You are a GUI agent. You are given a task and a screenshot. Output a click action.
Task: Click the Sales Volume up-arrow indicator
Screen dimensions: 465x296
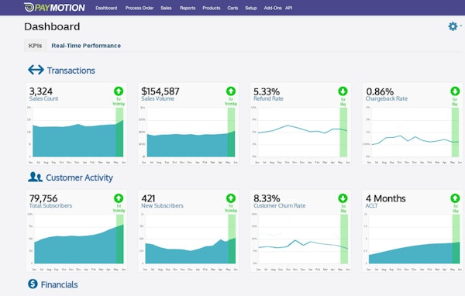point(231,91)
